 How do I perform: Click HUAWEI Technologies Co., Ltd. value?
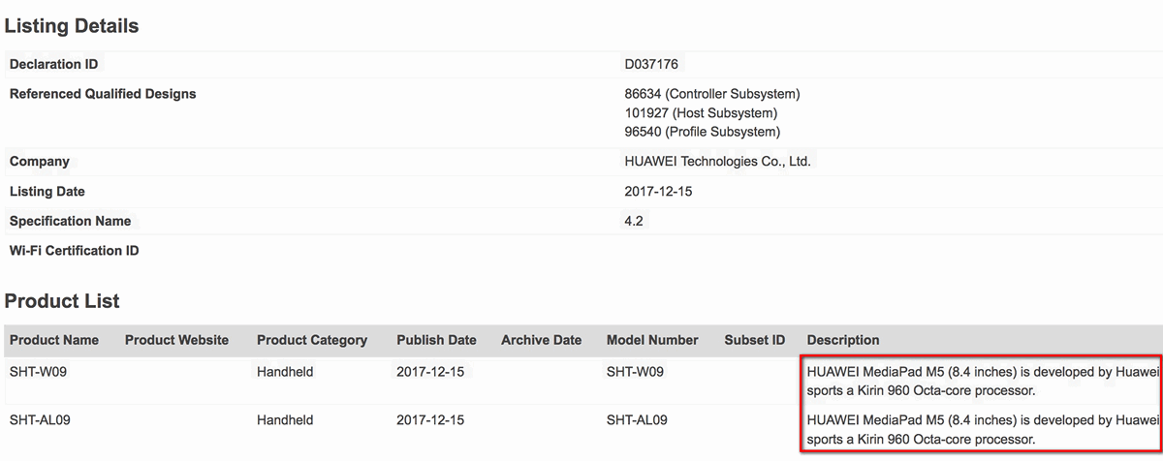[717, 161]
